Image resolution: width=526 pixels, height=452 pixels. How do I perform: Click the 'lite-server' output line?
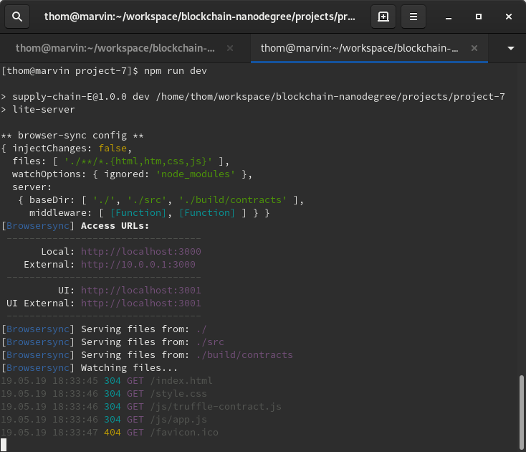click(38, 110)
